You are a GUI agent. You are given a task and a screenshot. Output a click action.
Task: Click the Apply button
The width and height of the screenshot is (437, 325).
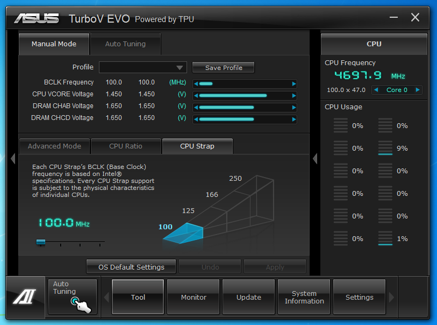pyautogui.click(x=275, y=267)
